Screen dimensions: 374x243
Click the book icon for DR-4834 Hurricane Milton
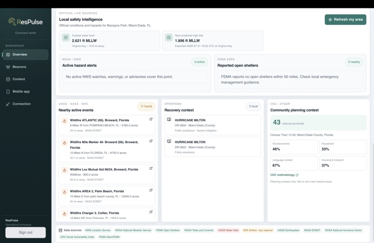coord(169,119)
